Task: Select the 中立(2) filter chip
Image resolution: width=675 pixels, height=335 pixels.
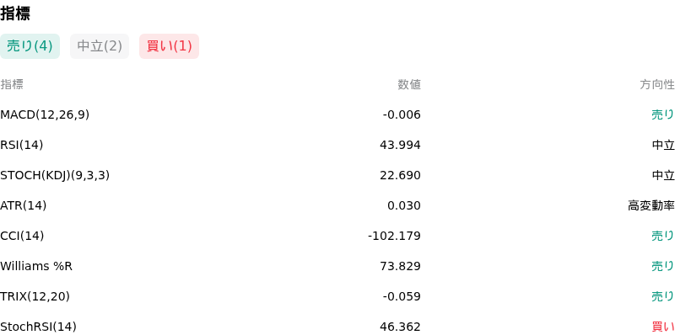Action: (x=100, y=46)
